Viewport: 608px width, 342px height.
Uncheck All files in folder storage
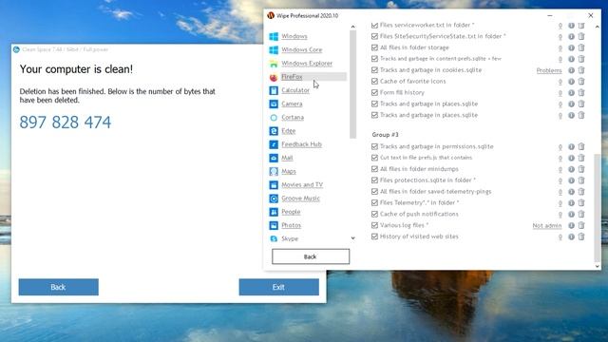[374, 47]
